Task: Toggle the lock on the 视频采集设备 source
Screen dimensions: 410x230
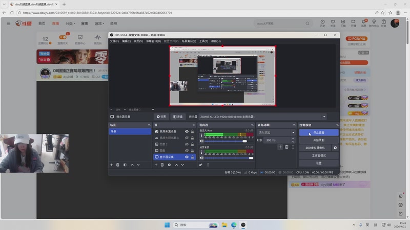Action: tap(193, 131)
